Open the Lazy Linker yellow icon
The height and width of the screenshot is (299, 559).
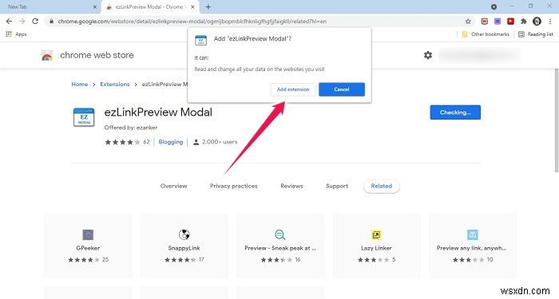point(376,234)
